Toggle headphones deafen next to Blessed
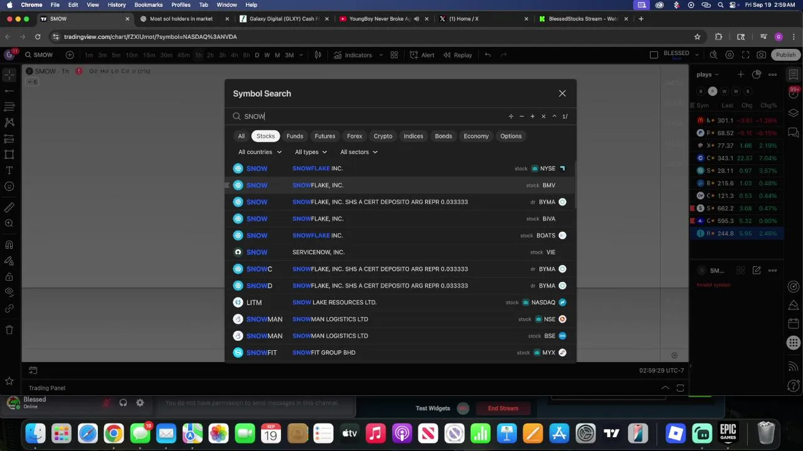The image size is (803, 451). coord(123,403)
